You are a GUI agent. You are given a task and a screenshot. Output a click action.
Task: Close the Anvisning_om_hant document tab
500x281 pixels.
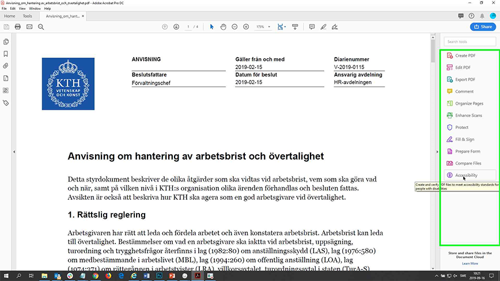pos(83,16)
